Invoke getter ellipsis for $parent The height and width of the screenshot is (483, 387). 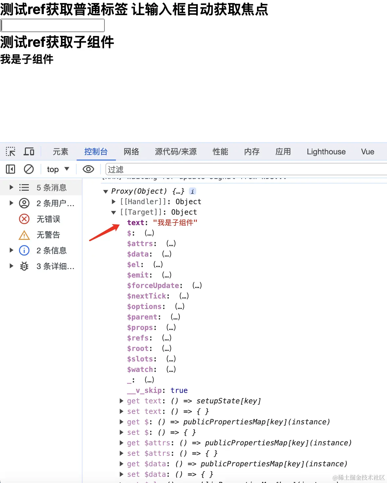tap(175, 317)
